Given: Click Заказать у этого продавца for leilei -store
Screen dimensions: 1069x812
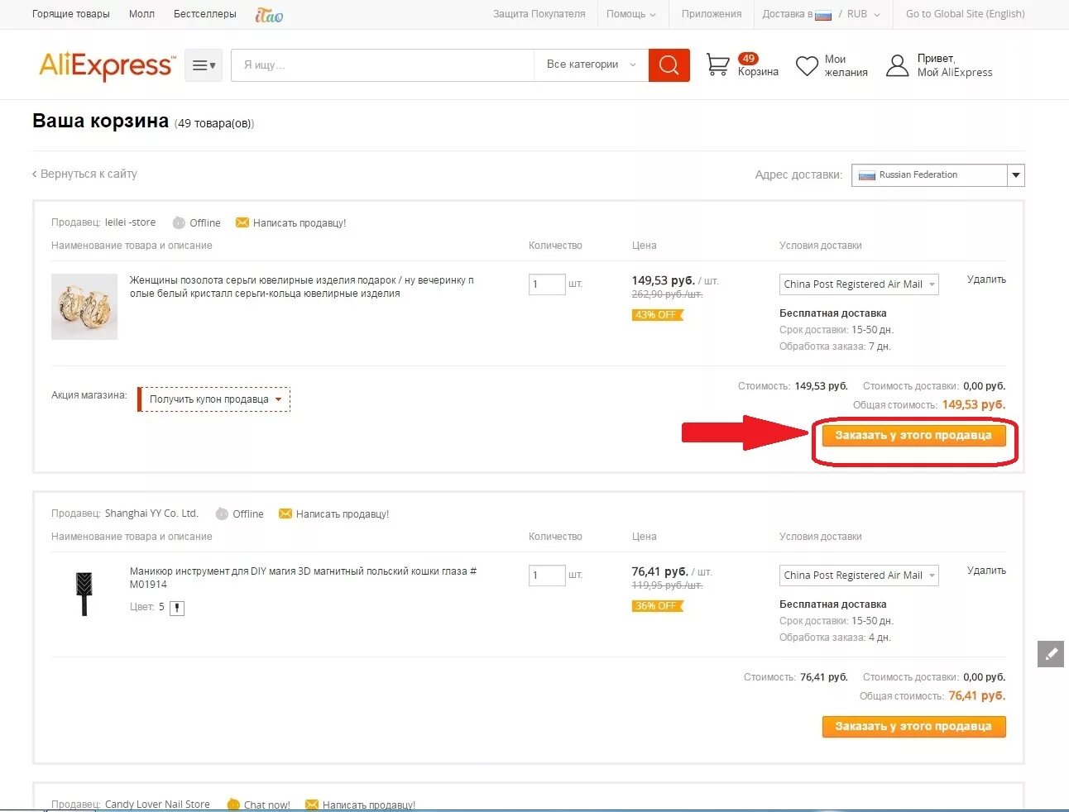Looking at the screenshot, I should (913, 436).
